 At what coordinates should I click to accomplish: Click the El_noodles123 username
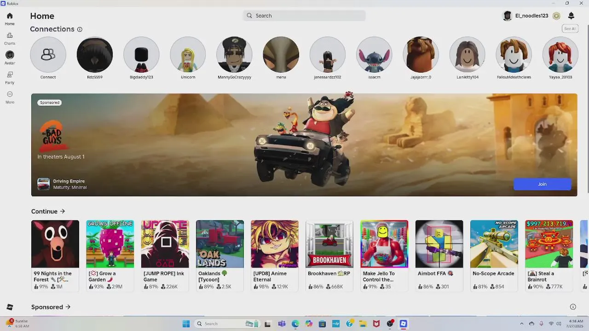click(531, 16)
